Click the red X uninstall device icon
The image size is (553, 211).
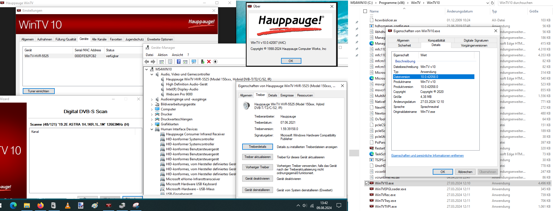(x=209, y=62)
